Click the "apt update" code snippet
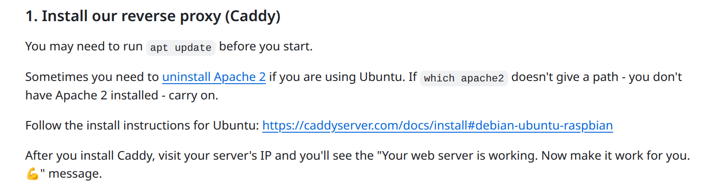Viewport: 706px width, 188px height. 181,48
